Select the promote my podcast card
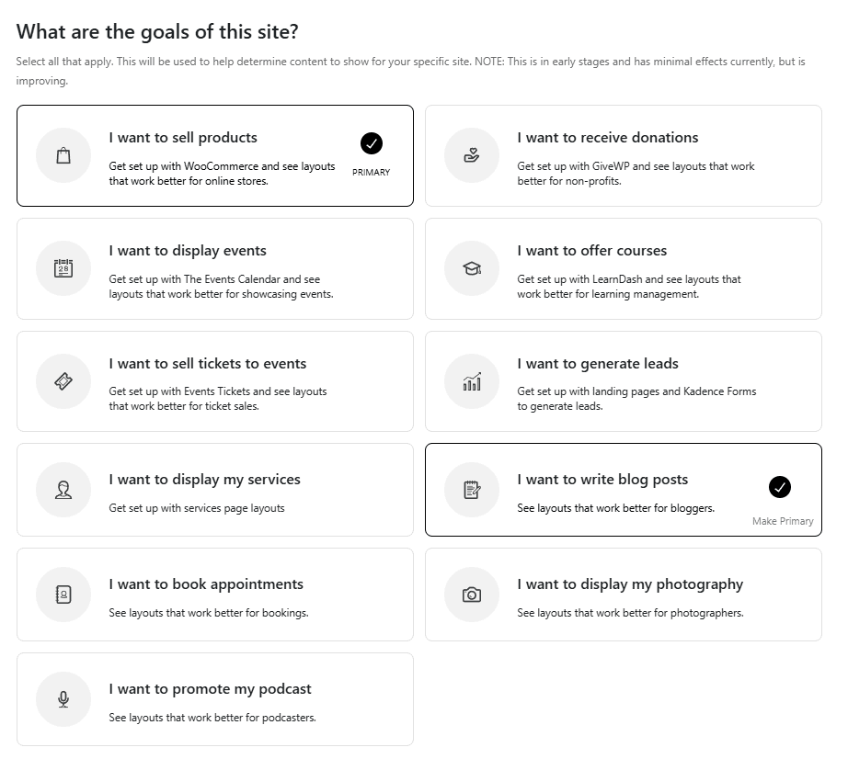 click(x=214, y=699)
